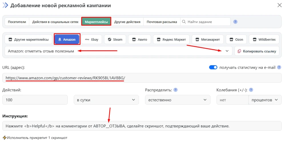
Task: Select the Другие маркетплейсы button
Action: pyautogui.click(x=29, y=39)
